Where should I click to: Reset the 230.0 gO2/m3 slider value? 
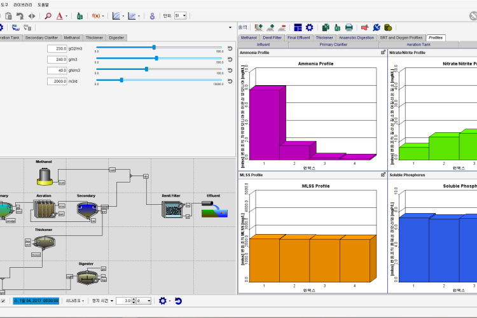tap(230, 48)
